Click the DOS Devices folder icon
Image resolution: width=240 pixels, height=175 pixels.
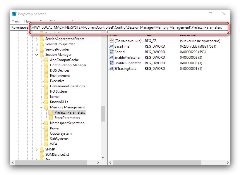point(46,70)
